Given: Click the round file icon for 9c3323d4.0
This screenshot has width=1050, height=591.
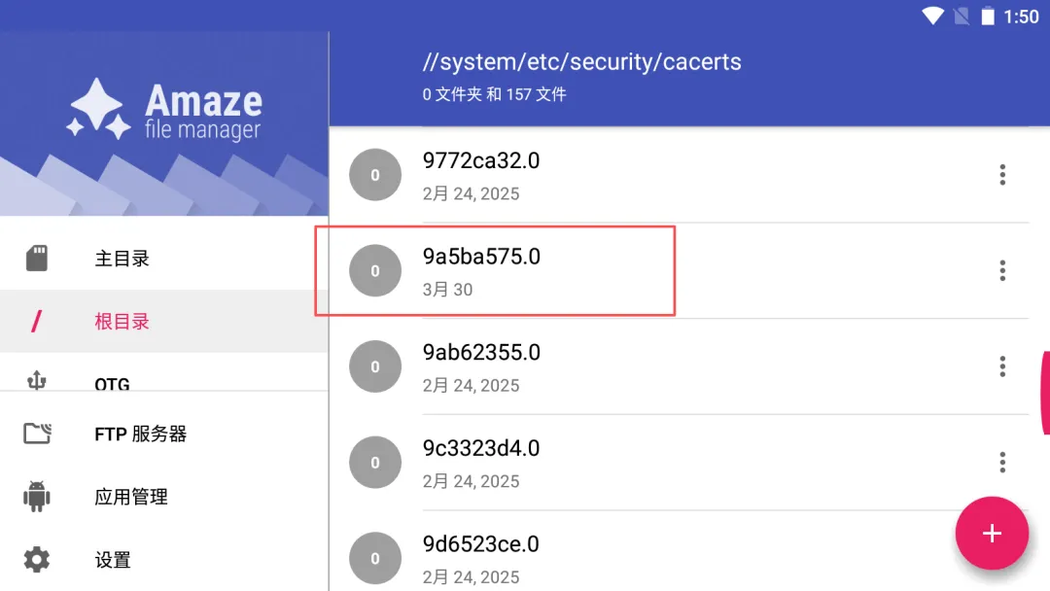Looking at the screenshot, I should pos(375,463).
